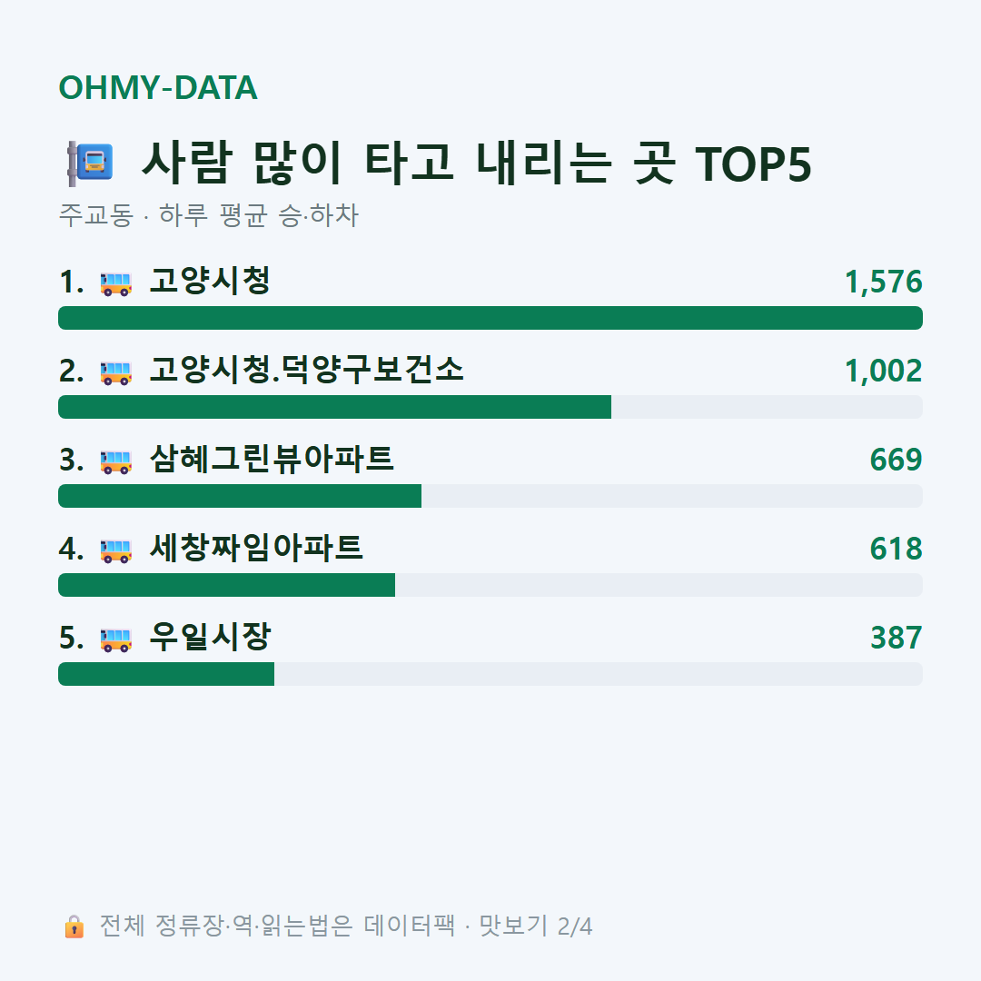Click bus icon next to 고양시청.덕양구보건소

[x=116, y=373]
